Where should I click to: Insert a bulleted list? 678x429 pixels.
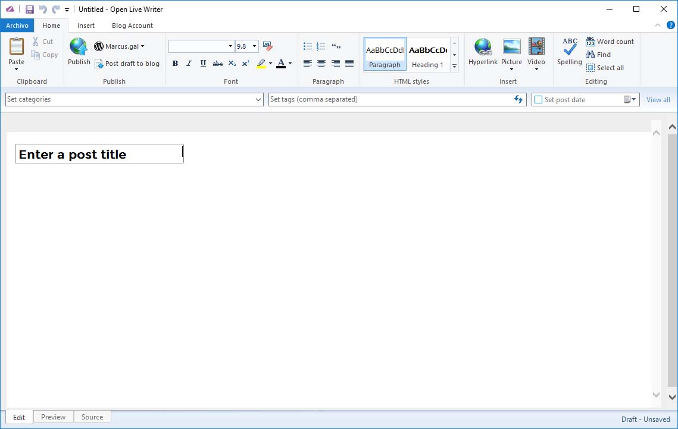[x=308, y=46]
